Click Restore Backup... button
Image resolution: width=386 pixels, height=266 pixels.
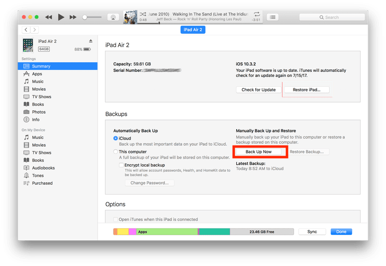[x=307, y=152]
